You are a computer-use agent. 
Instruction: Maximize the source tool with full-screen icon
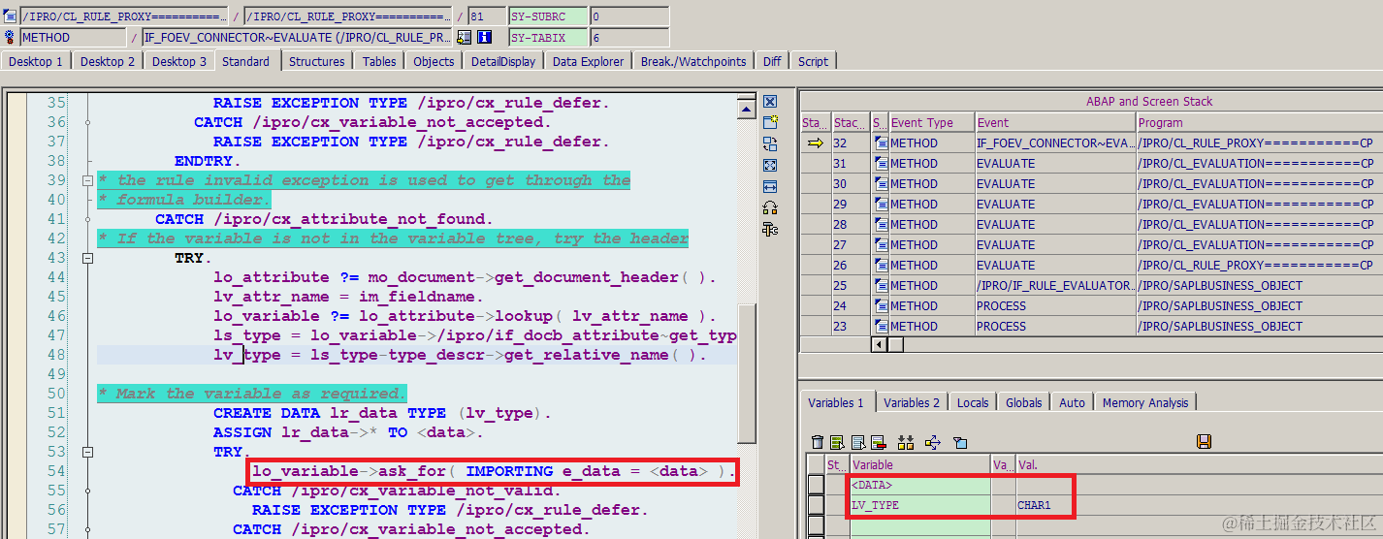[770, 165]
